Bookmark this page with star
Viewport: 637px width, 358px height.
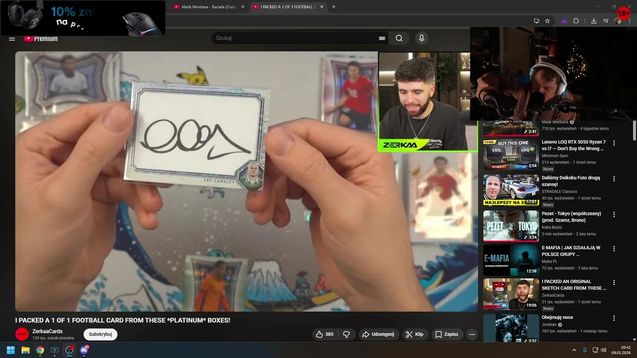547,21
